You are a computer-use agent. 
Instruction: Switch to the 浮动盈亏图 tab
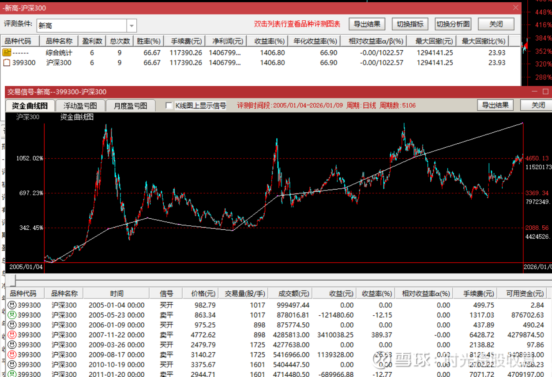pos(80,106)
